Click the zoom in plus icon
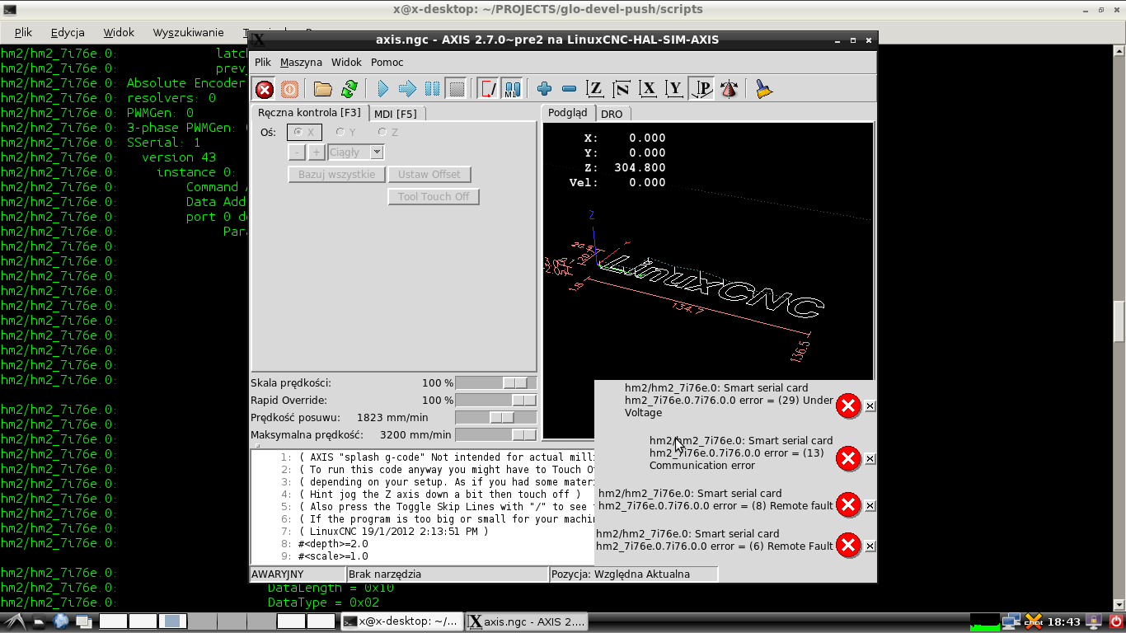Image resolution: width=1126 pixels, height=633 pixels. pyautogui.click(x=544, y=89)
